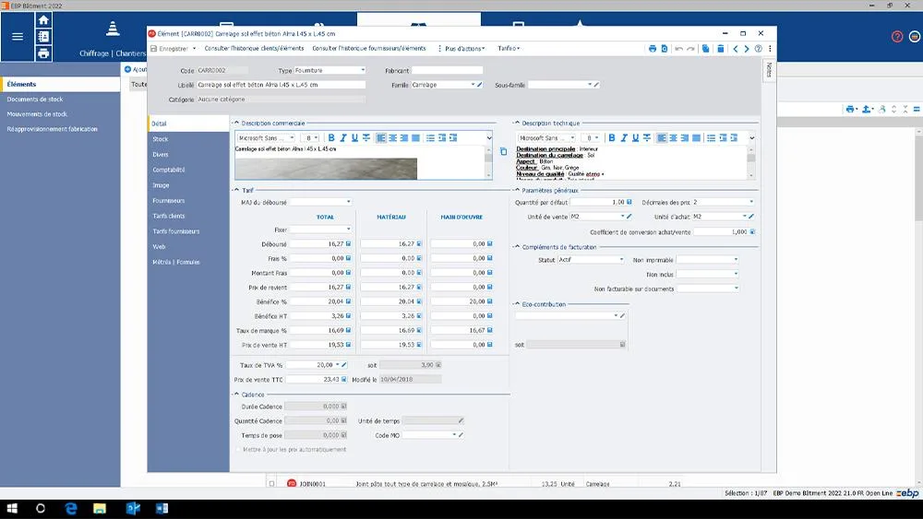Image resolution: width=923 pixels, height=519 pixels.
Task: Open the Décimales des prix dropdown
Action: (x=751, y=202)
